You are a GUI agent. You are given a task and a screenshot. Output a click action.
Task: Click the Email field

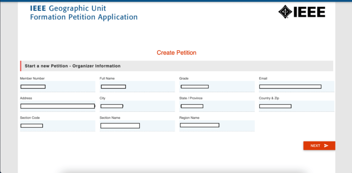297,87
